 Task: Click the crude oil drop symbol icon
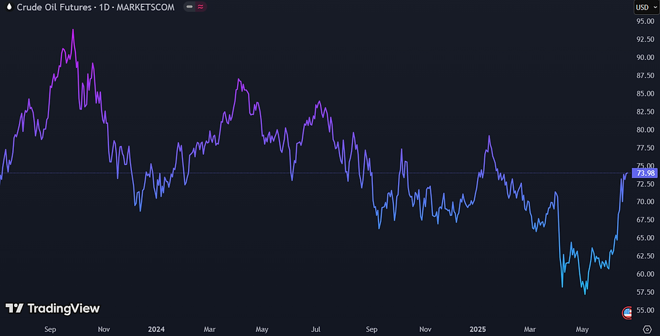click(9, 7)
